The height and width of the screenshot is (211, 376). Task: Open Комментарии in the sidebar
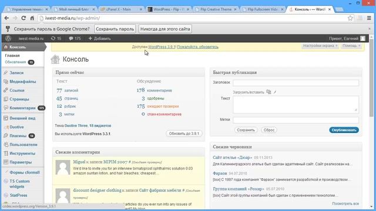click(x=22, y=108)
